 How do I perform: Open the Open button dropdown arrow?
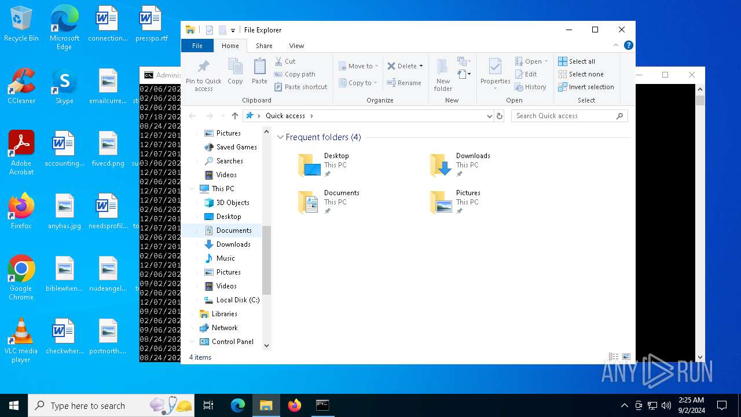point(546,61)
